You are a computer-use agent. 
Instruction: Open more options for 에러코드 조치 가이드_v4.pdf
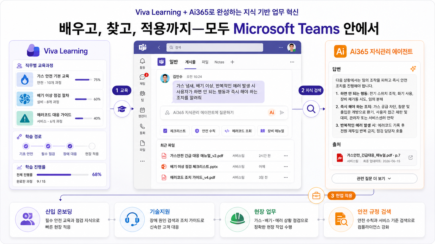286,178
